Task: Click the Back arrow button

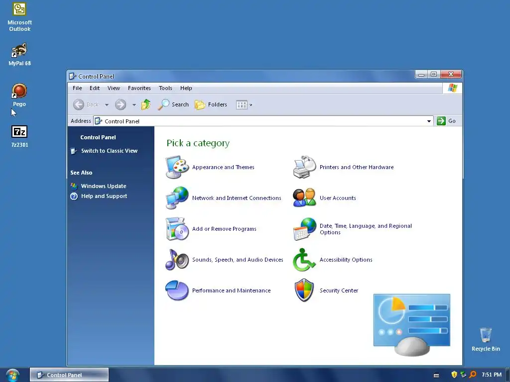Action: [x=86, y=104]
